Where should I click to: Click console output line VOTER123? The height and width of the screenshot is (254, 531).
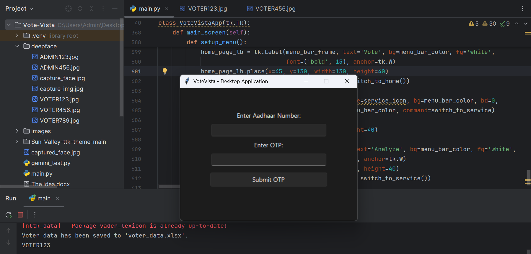[x=36, y=245]
